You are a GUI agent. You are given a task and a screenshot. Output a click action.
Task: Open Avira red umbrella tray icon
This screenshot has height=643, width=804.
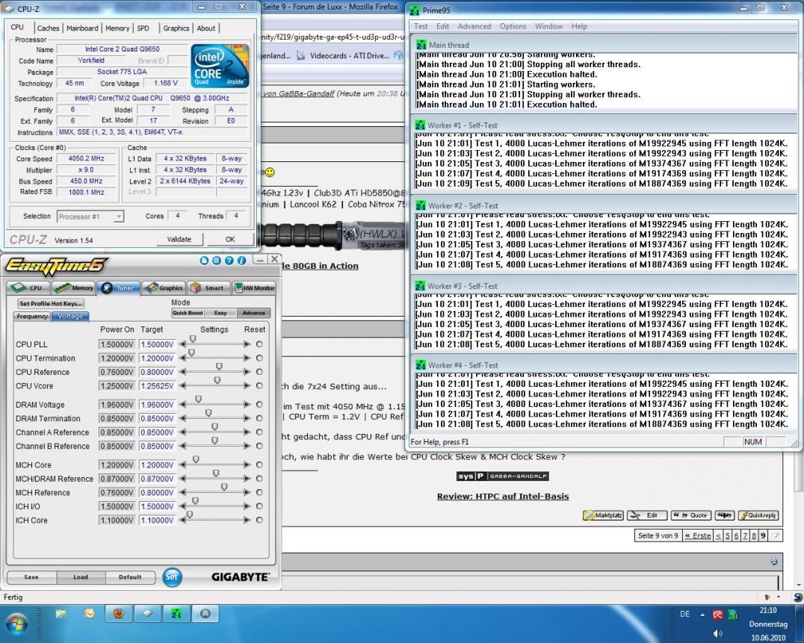pyautogui.click(x=717, y=615)
